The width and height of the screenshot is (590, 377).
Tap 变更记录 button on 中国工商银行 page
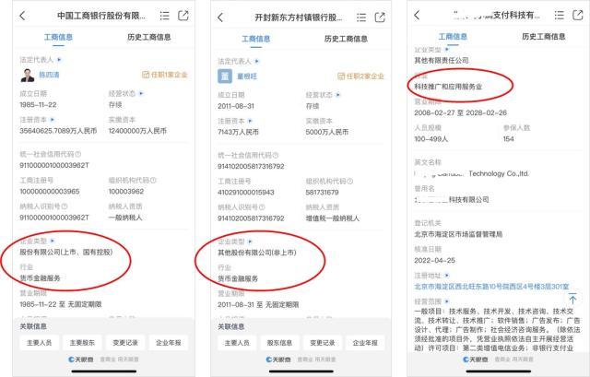[125, 343]
